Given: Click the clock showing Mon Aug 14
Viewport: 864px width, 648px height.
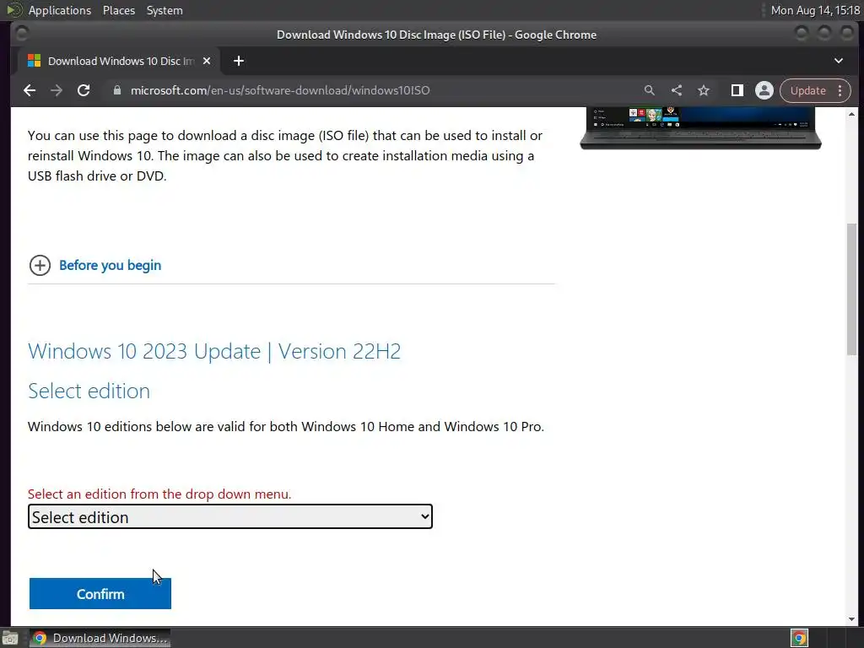Looking at the screenshot, I should click(815, 10).
